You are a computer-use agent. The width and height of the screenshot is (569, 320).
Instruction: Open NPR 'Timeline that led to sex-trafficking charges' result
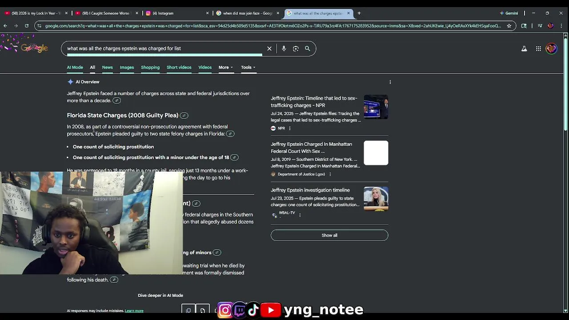coord(314,102)
